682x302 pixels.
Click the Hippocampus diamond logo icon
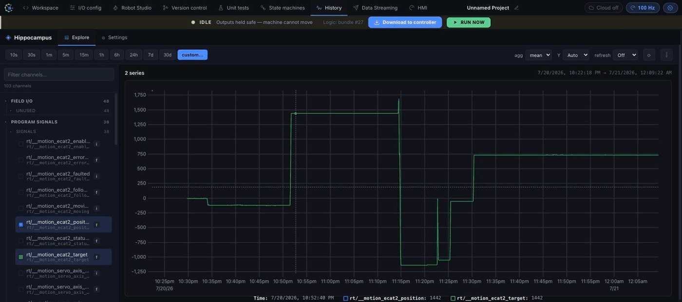coord(8,37)
